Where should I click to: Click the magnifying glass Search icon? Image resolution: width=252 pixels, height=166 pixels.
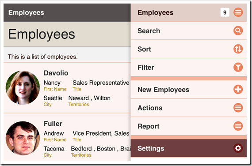[238, 30]
